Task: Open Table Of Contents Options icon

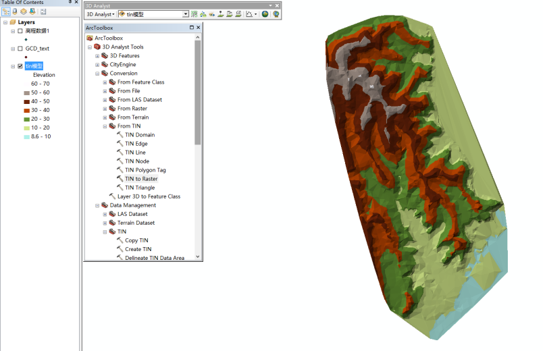Action: (x=43, y=11)
